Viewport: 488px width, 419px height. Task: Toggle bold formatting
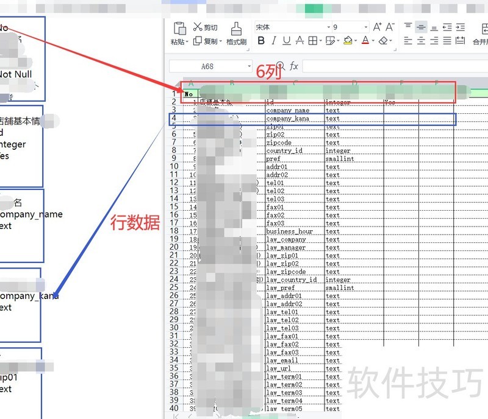(261, 41)
